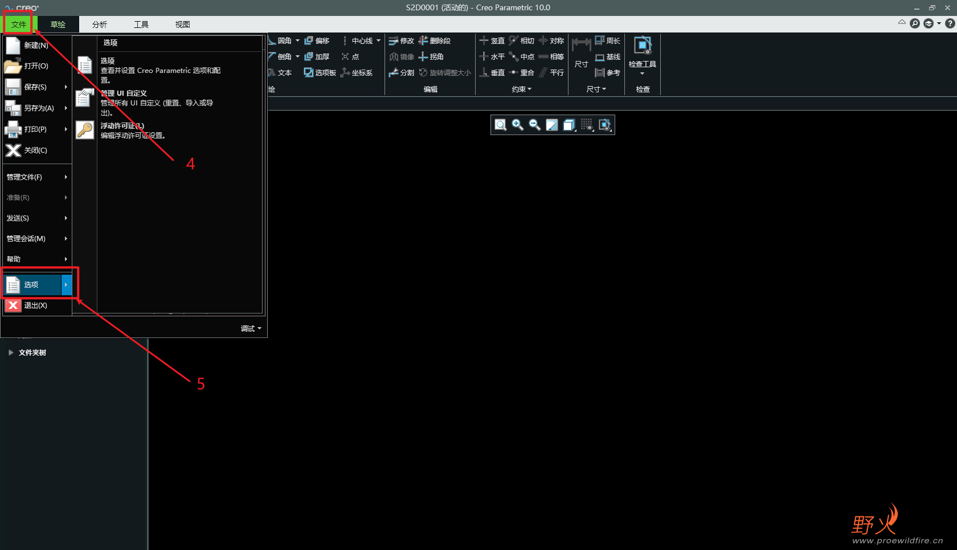Expand the 尺寸 group dropdown

(596, 89)
